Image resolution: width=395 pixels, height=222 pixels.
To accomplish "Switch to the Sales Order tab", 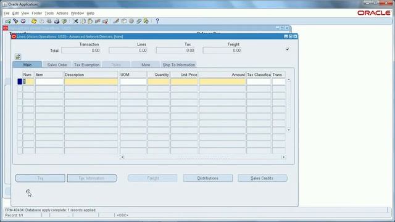I will [x=57, y=65].
